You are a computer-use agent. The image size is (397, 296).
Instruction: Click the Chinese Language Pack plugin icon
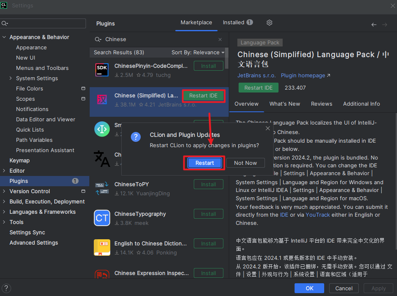pyautogui.click(x=102, y=100)
